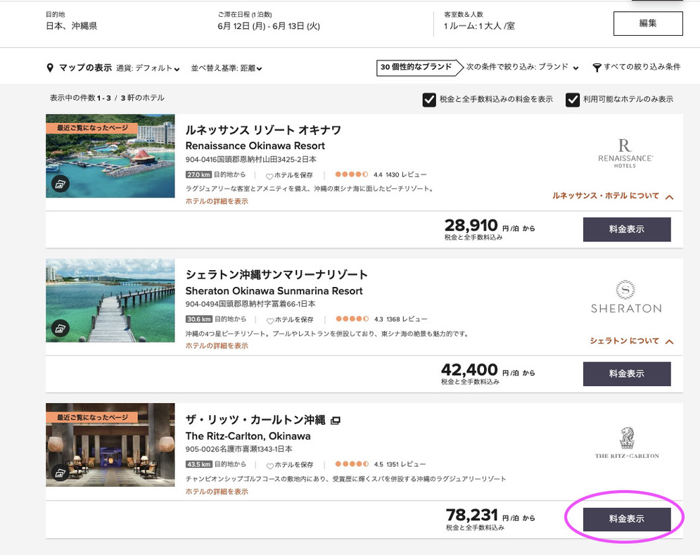Open the 並べ替え基準: 距離 sort dropdown

point(227,68)
